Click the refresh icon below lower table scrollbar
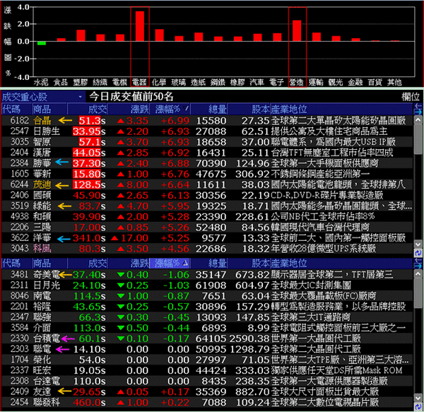This screenshot has width=424, height=412. tap(418, 407)
